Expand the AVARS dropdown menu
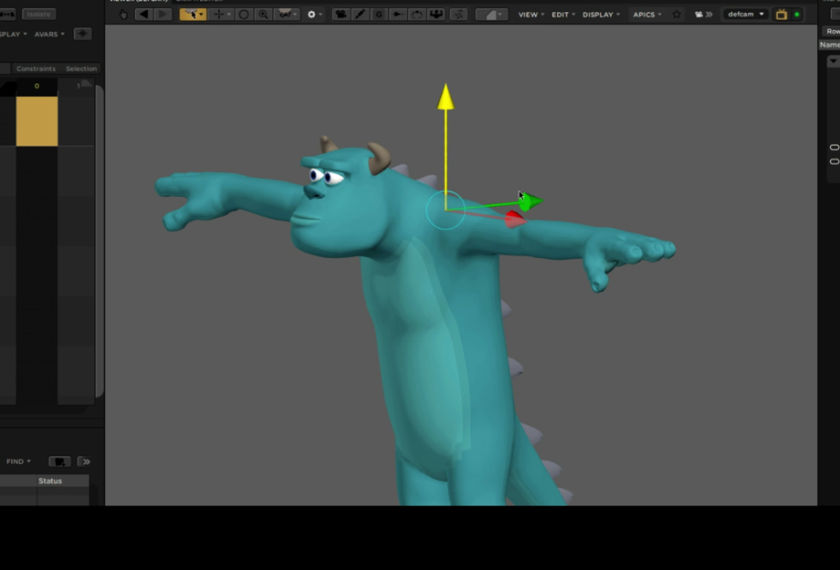 49,35
